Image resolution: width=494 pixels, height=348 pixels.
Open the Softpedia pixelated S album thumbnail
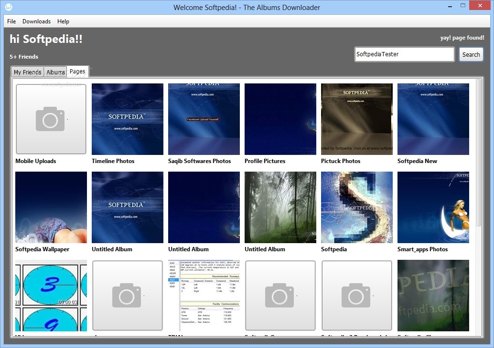(x=356, y=207)
